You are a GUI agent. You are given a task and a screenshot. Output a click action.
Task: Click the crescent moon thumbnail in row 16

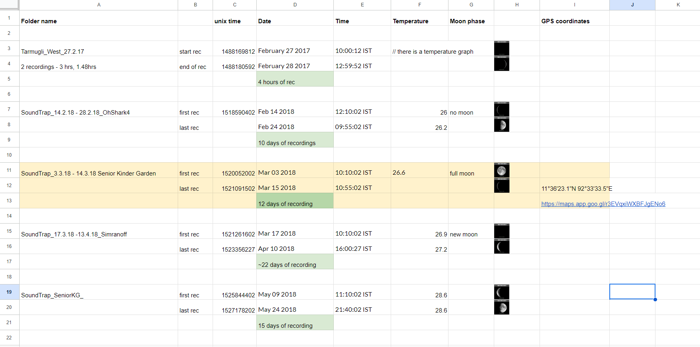point(501,246)
